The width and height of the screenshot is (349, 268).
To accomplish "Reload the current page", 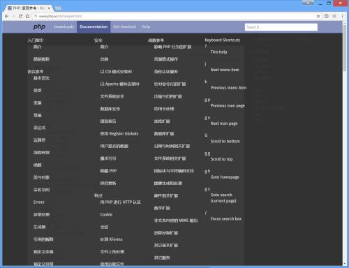I will [21, 16].
